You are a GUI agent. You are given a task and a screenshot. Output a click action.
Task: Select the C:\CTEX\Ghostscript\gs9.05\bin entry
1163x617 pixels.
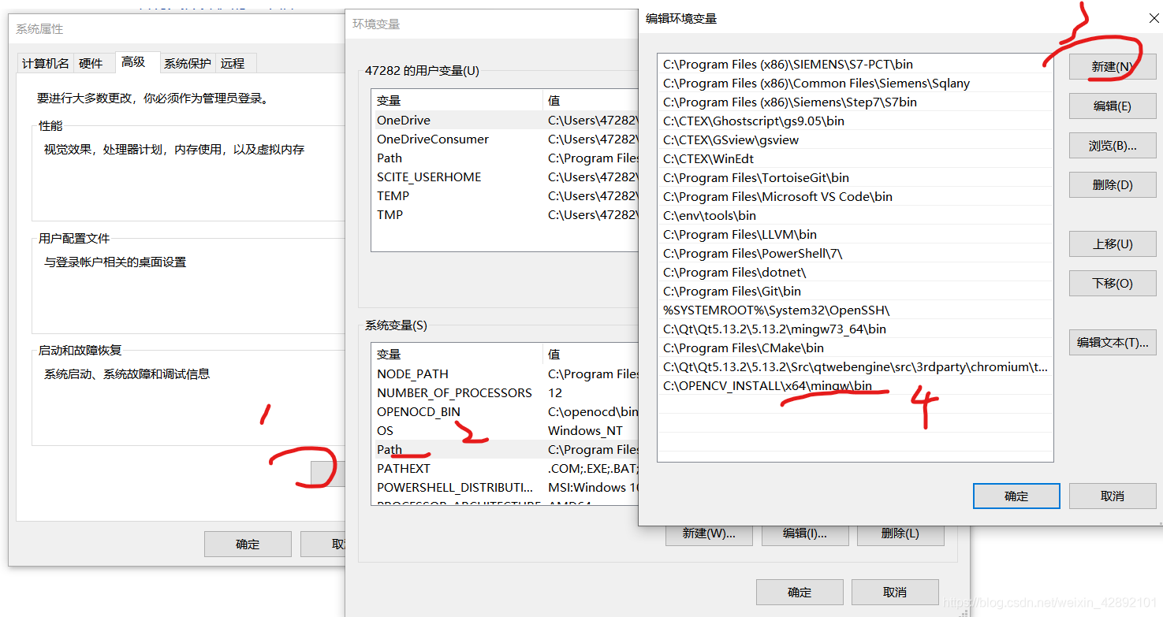(855, 121)
